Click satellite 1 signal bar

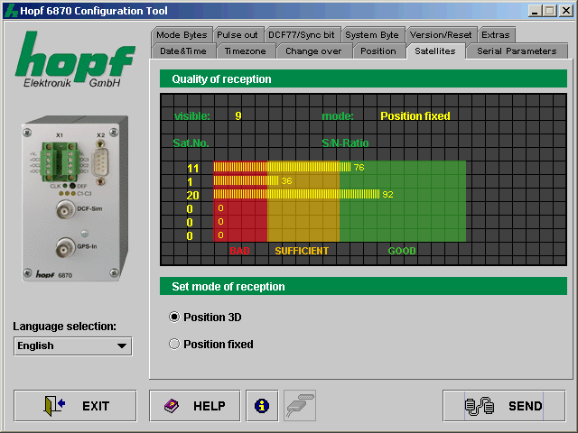(x=246, y=180)
